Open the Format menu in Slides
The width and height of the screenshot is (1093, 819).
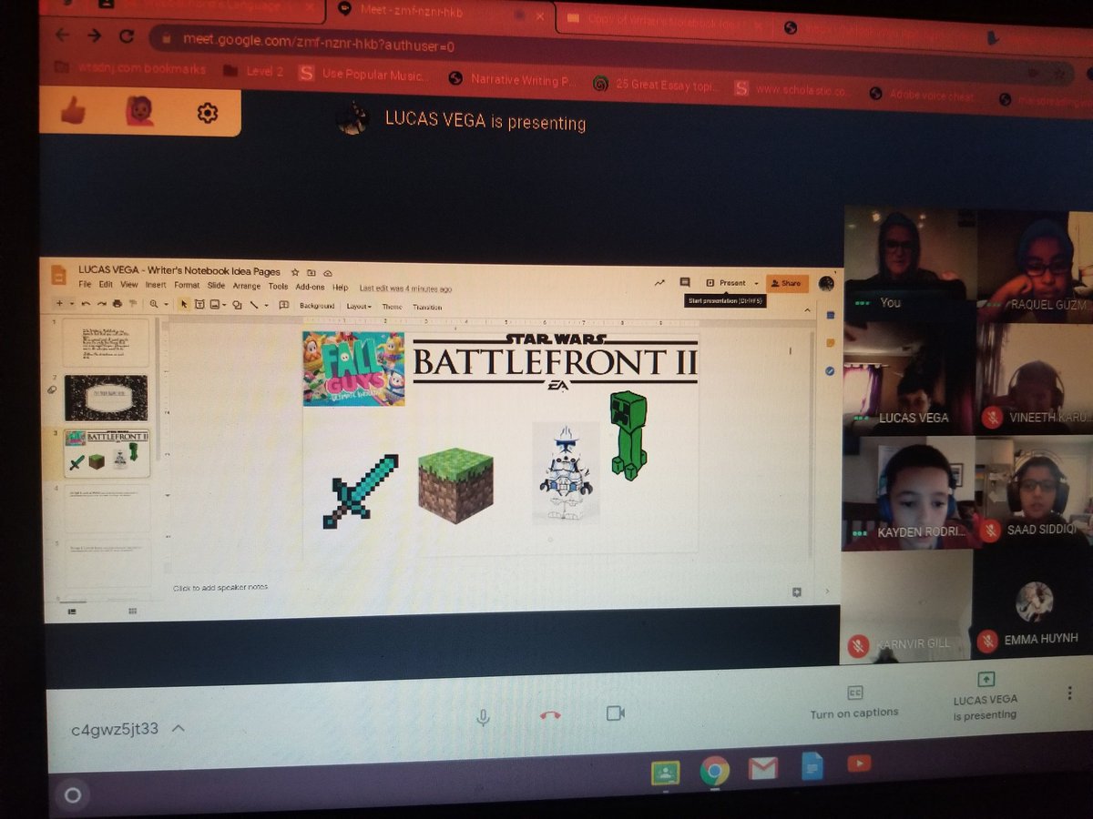pyautogui.click(x=187, y=286)
